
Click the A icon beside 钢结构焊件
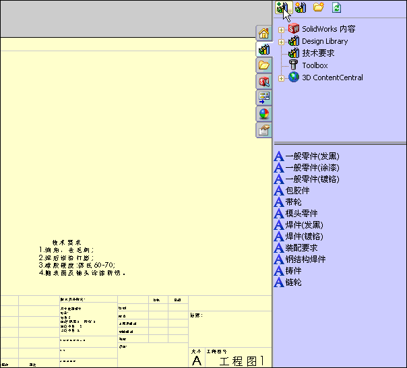(279, 259)
